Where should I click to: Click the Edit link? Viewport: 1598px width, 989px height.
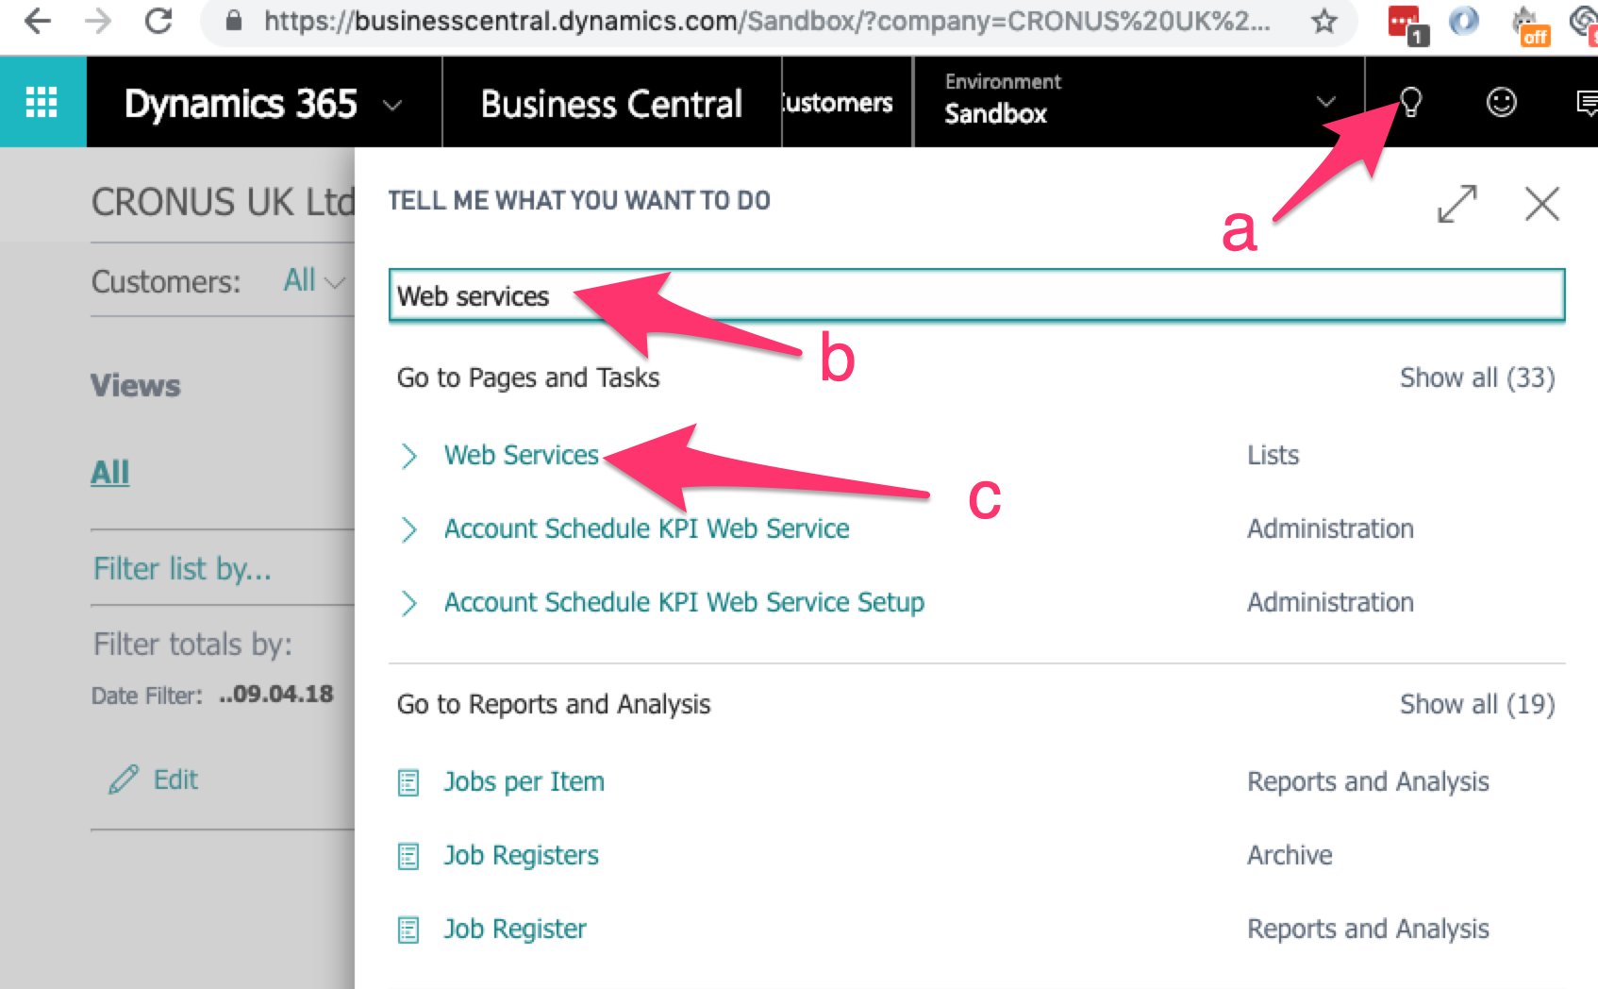(x=175, y=779)
